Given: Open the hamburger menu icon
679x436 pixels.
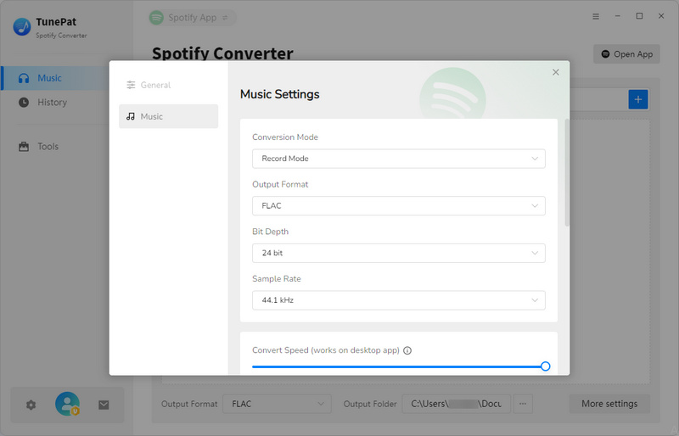Looking at the screenshot, I should tap(596, 16).
